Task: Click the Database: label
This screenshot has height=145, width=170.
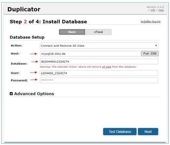Action: [19, 64]
